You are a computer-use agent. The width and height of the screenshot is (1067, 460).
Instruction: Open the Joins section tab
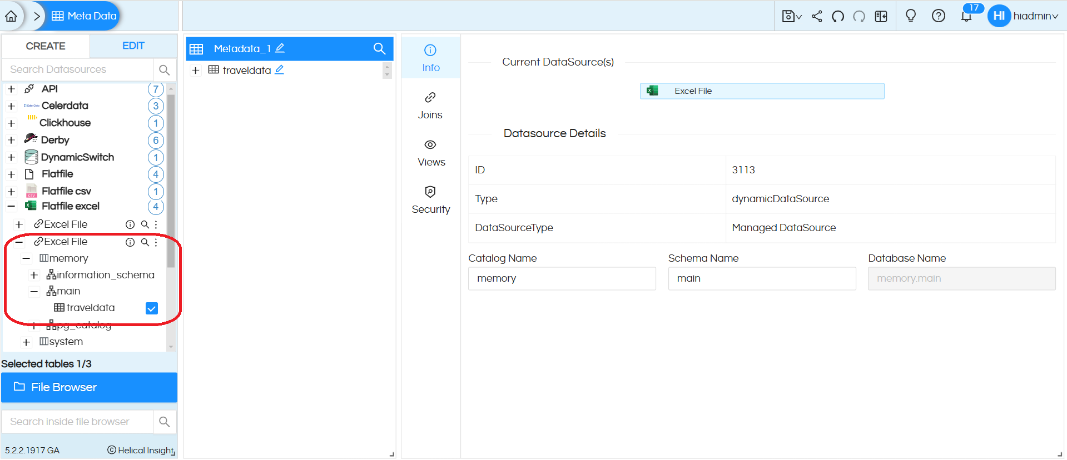tap(430, 106)
